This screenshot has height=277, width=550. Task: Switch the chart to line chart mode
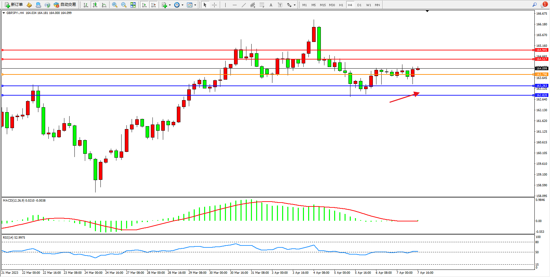coord(104,5)
